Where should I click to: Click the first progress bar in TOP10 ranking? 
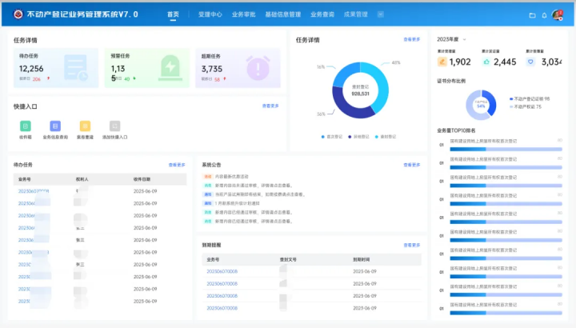click(x=504, y=150)
